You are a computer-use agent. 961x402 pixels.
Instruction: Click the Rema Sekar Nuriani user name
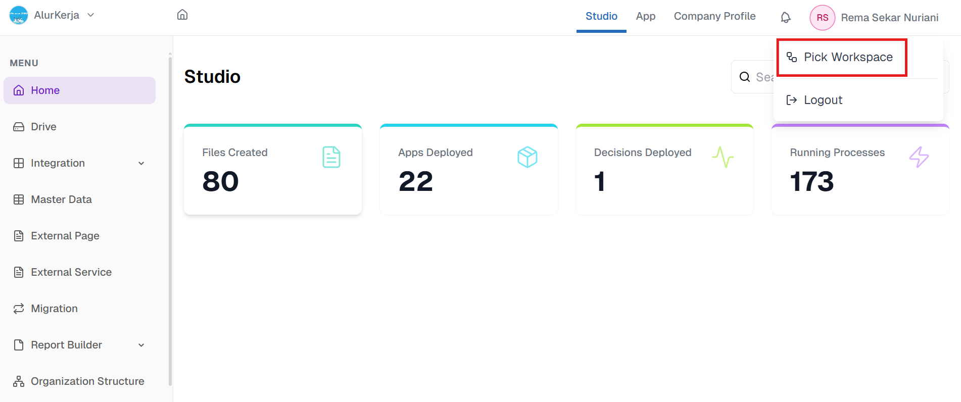[889, 18]
